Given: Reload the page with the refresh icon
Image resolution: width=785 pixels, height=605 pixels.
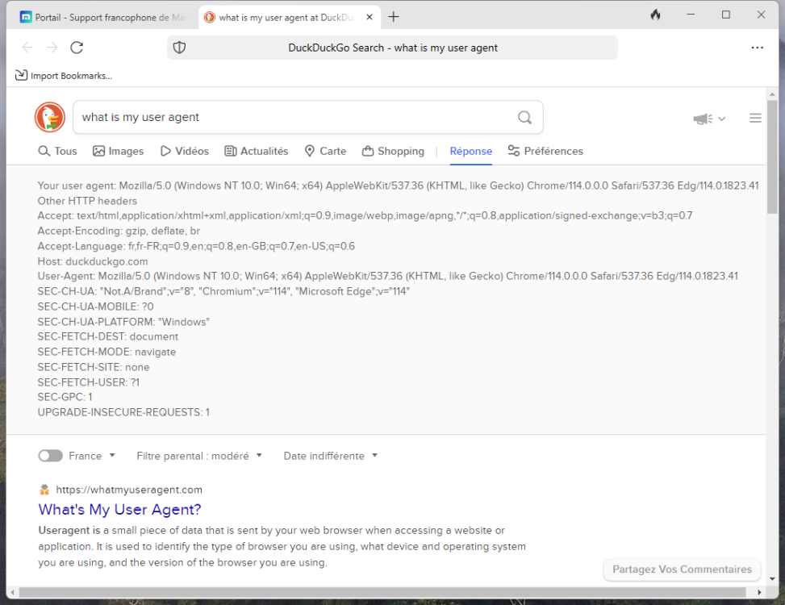Looking at the screenshot, I should click(x=77, y=48).
